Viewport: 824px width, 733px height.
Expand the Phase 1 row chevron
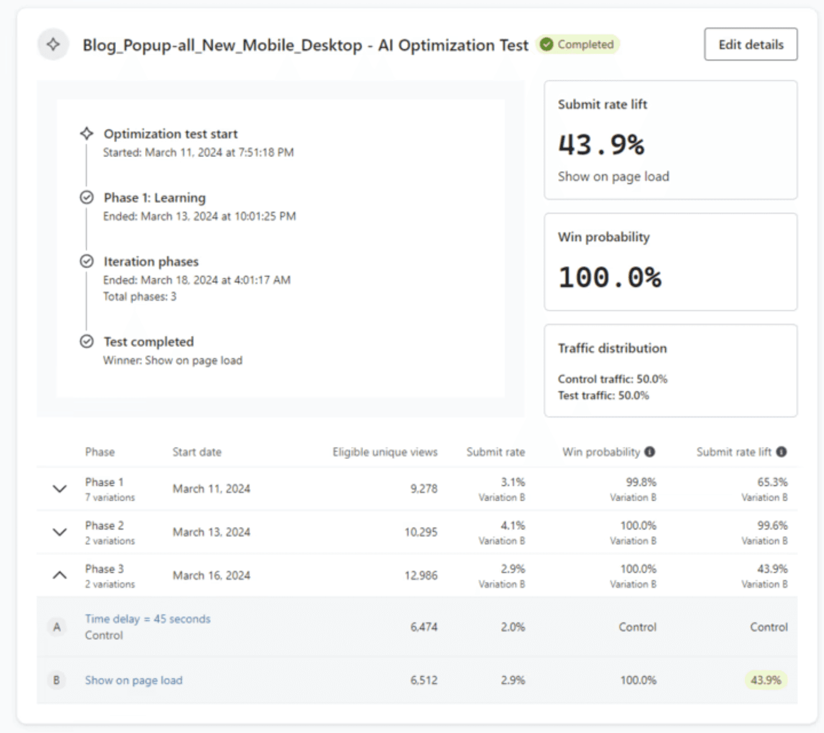point(59,489)
